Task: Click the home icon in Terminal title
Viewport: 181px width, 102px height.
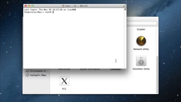Action: (63, 6)
